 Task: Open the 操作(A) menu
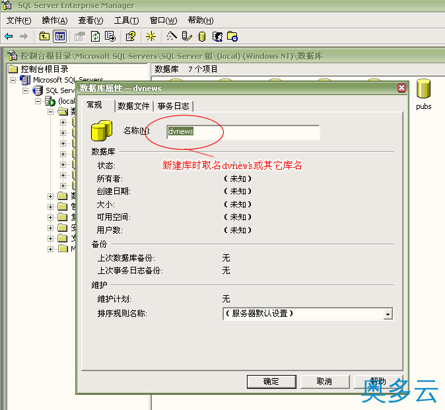coord(55,20)
